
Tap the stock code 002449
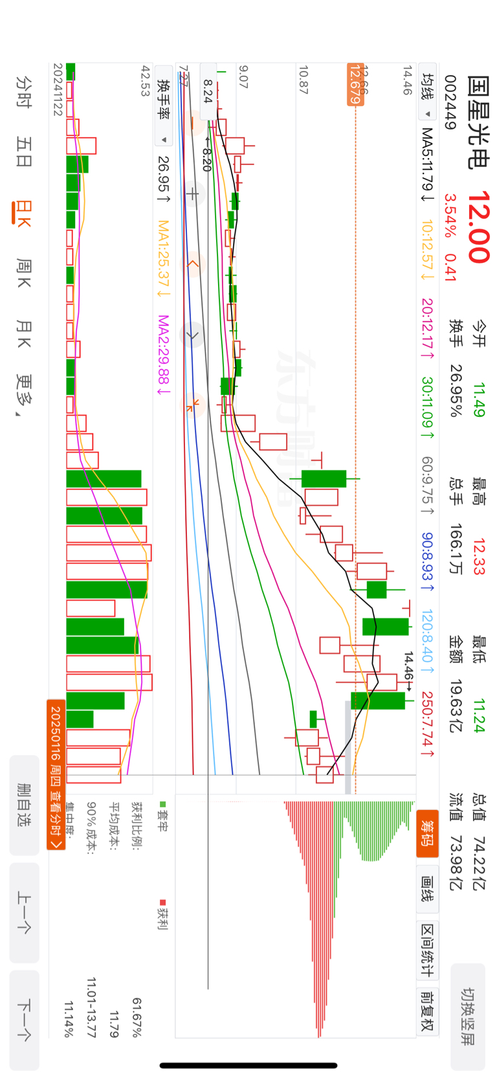point(451,102)
